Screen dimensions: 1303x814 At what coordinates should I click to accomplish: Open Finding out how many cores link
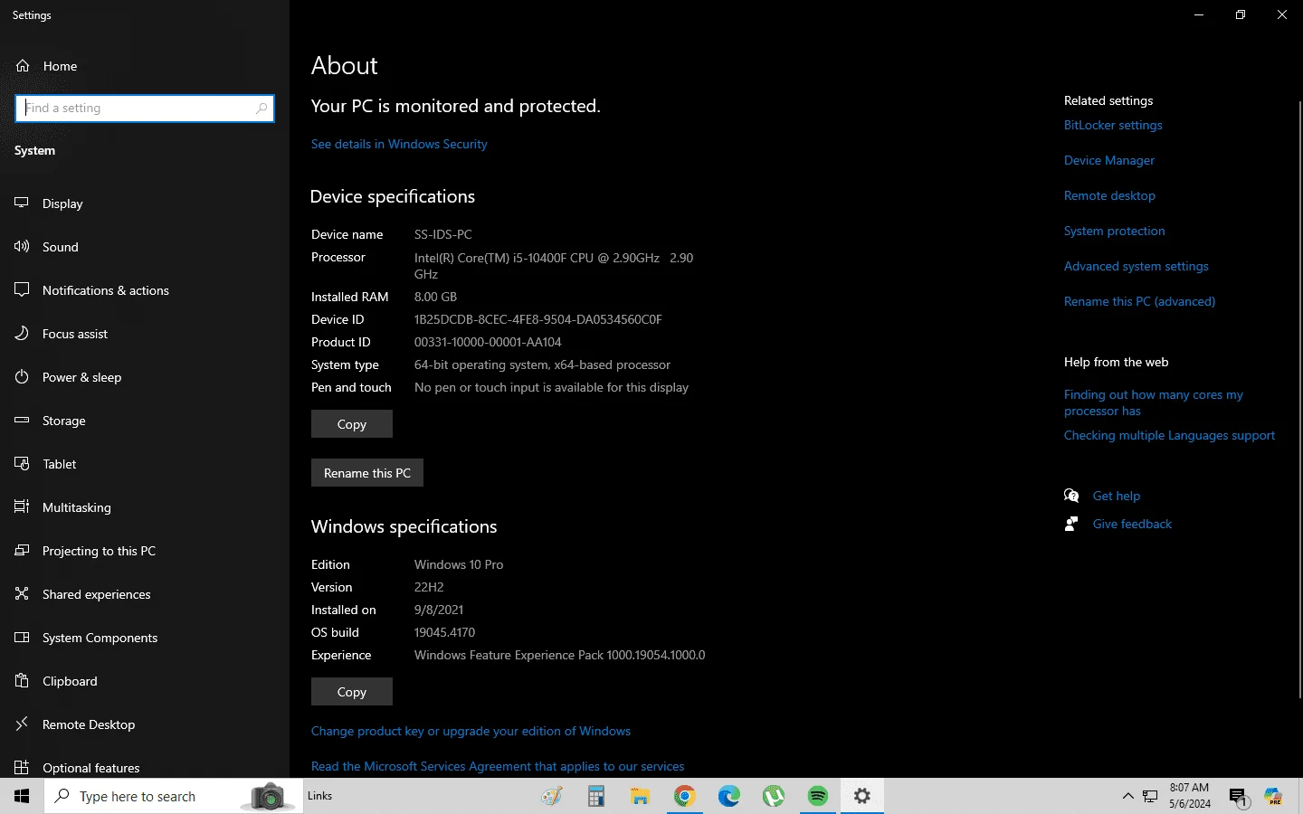[x=1154, y=402]
